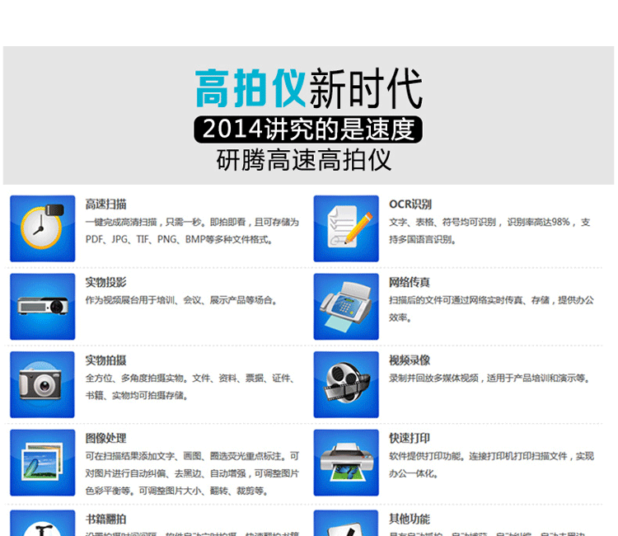Click the 高速扫描 heading
This screenshot has width=618, height=536.
105,205
